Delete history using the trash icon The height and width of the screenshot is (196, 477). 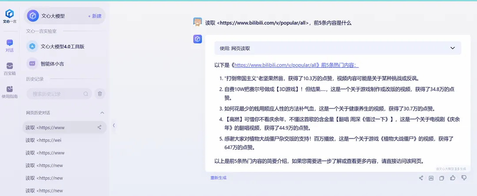coord(100,94)
